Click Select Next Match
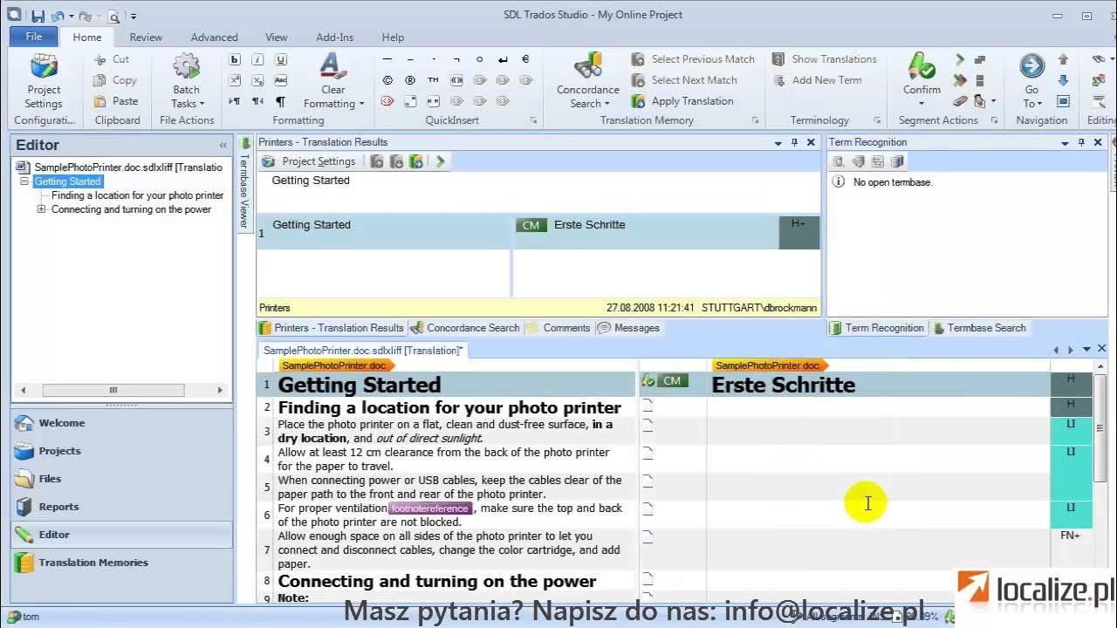The image size is (1117, 628). (684, 80)
